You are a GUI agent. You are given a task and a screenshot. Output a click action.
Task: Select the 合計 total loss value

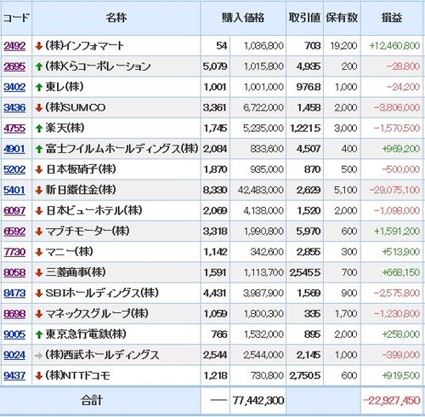[392, 401]
